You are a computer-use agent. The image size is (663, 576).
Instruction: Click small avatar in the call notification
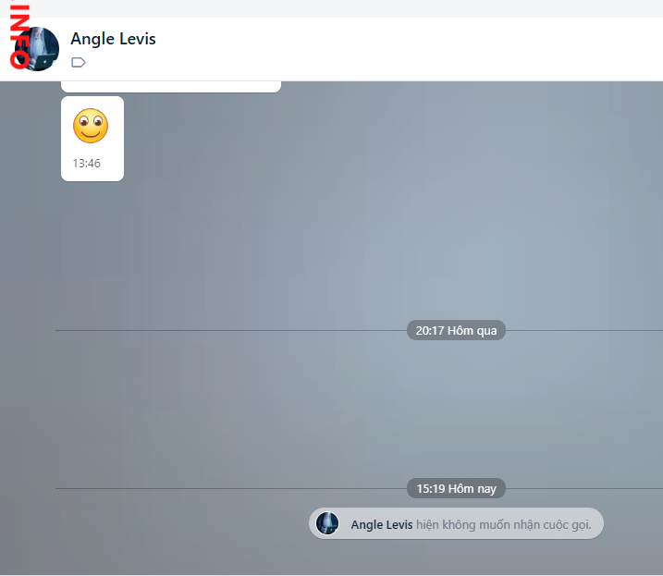327,523
